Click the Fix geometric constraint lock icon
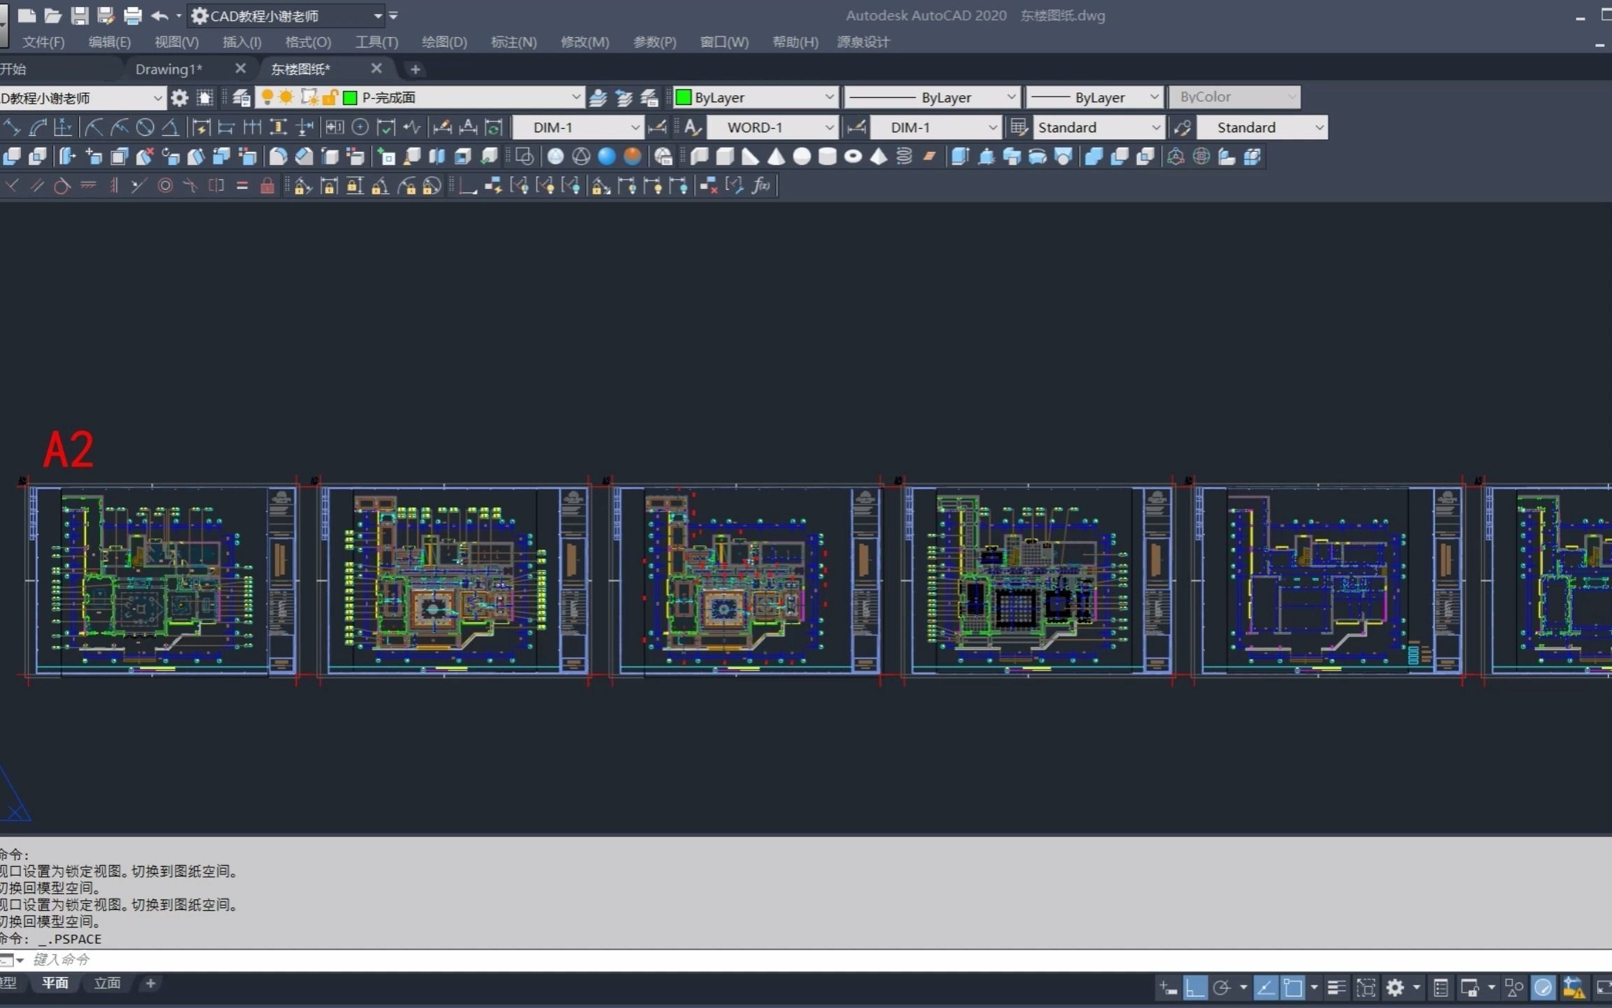1612x1008 pixels. point(267,185)
